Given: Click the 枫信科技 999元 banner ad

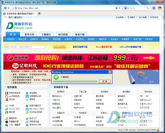Looking at the screenshot, I should (x=81, y=58).
